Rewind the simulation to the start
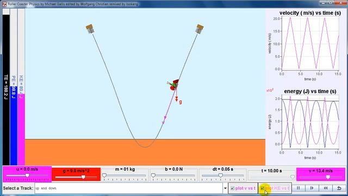The width and height of the screenshot is (348, 196). 325,188
